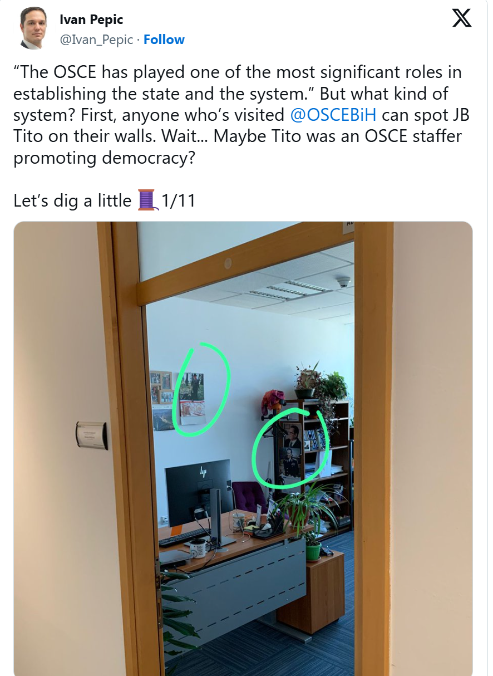Viewport: 493px width, 676px height.
Task: Follow Ivan Pepic
Action: [x=164, y=40]
